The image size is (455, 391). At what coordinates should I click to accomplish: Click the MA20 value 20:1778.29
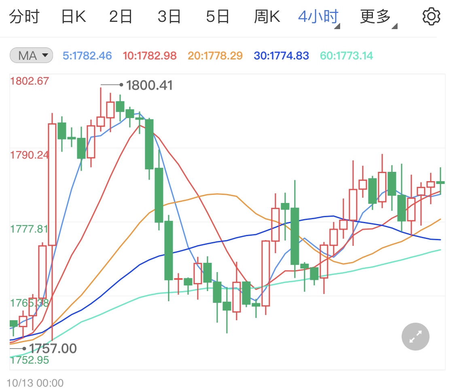[x=215, y=55]
